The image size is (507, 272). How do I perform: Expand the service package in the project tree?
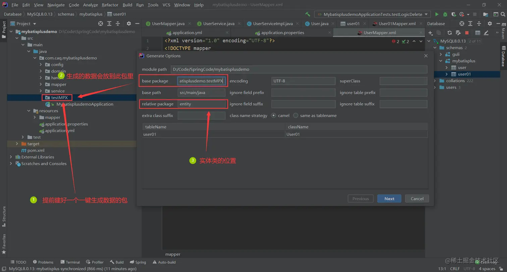pyautogui.click(x=41, y=91)
